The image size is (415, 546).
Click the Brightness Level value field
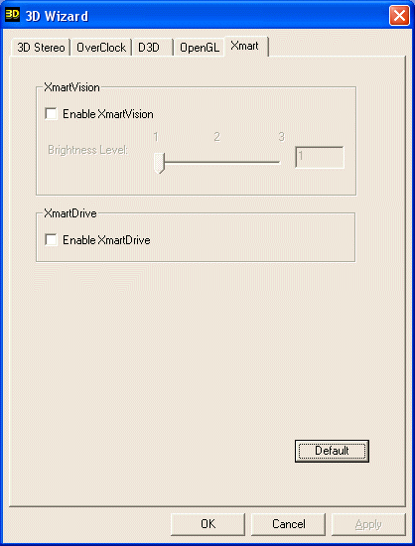pos(320,158)
